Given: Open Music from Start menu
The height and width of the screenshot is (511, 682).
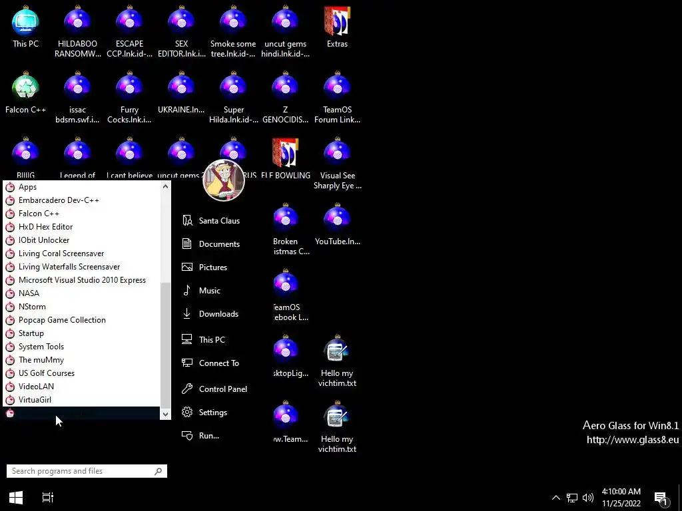Looking at the screenshot, I should 201,291.
